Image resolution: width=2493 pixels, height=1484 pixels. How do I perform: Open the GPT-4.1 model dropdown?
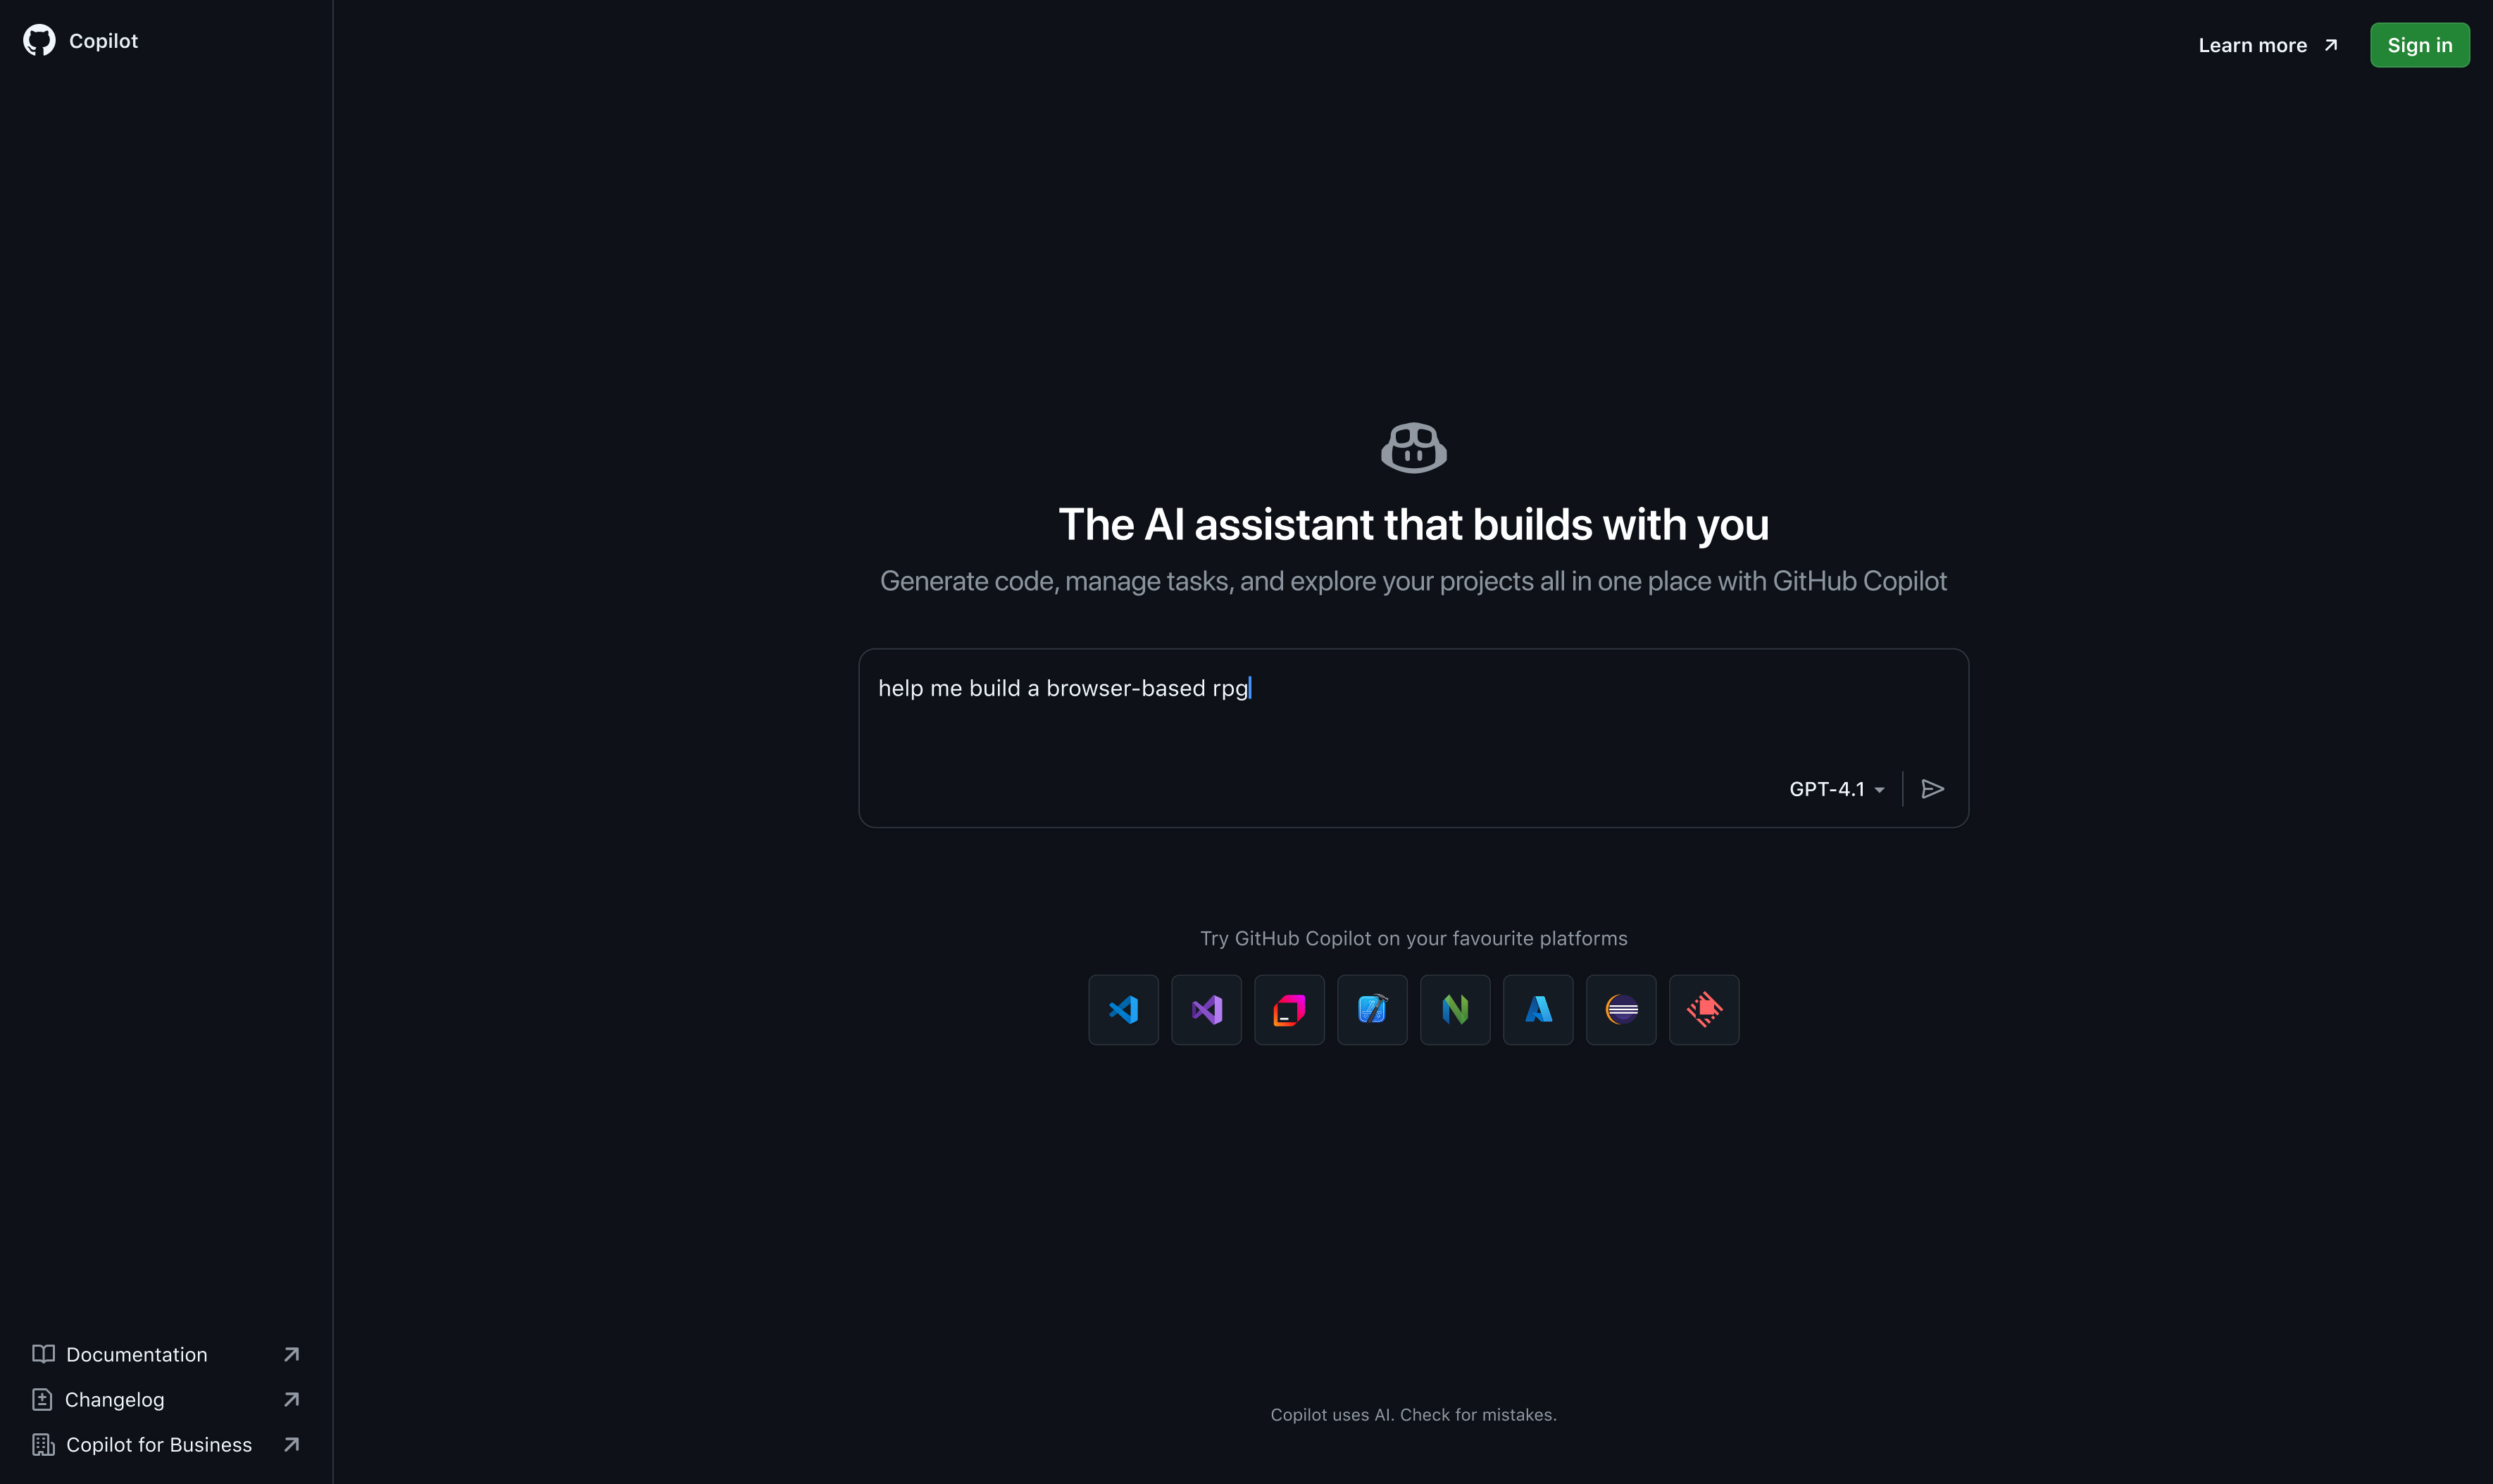[1836, 789]
